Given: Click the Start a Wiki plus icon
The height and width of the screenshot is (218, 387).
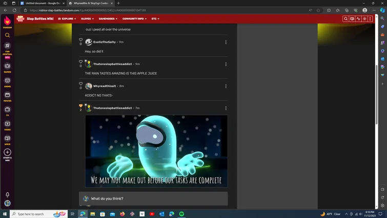Looking at the screenshot, I should tap(7, 153).
